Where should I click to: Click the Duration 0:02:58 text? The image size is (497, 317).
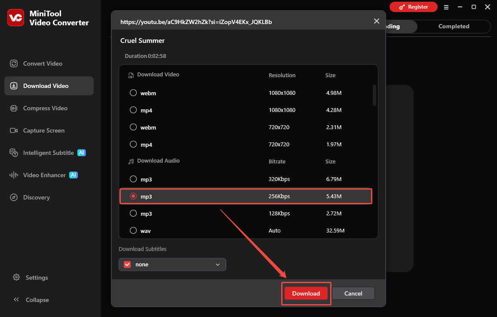(145, 56)
